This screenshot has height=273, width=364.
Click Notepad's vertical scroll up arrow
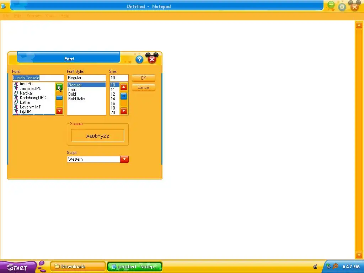point(359,25)
